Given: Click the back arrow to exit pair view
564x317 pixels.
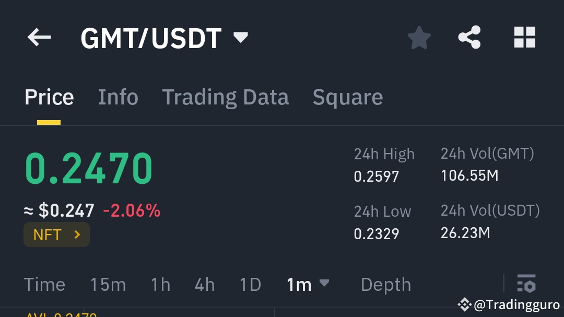Looking at the screenshot, I should pos(39,37).
